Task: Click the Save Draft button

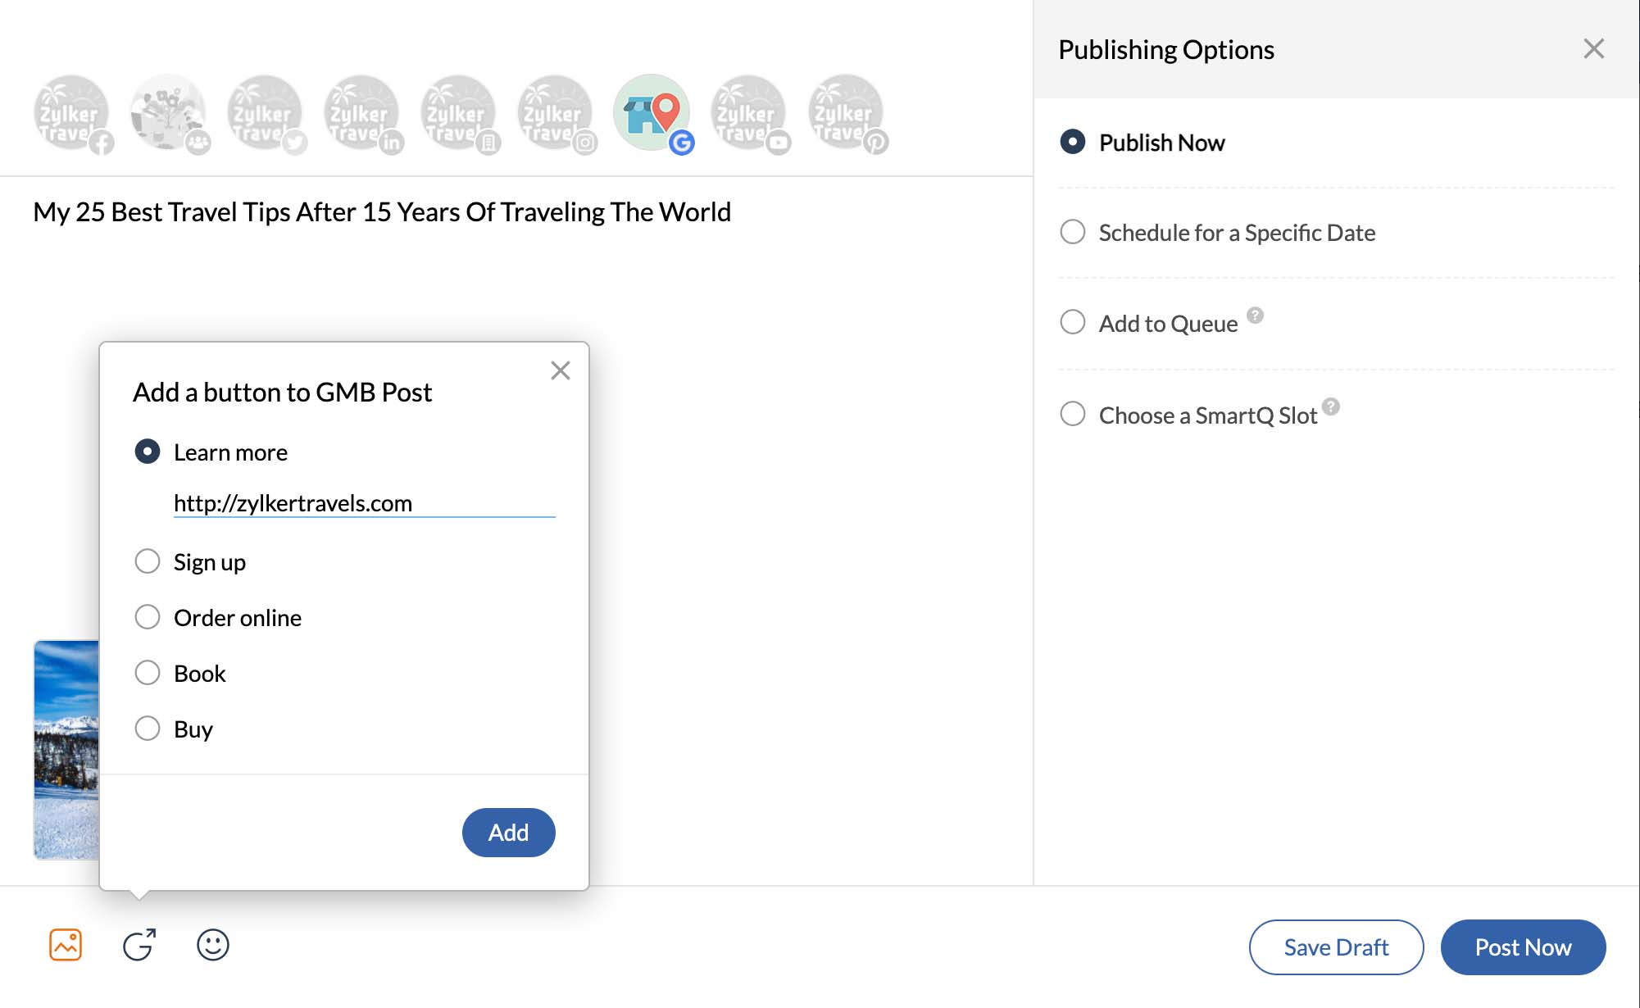Action: click(1337, 946)
